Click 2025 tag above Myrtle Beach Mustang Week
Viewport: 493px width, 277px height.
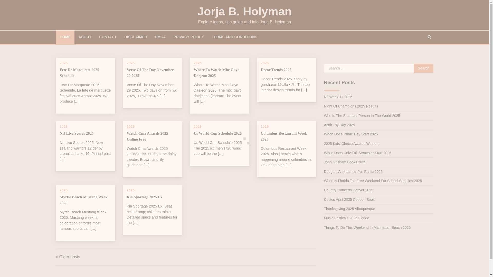(64, 190)
